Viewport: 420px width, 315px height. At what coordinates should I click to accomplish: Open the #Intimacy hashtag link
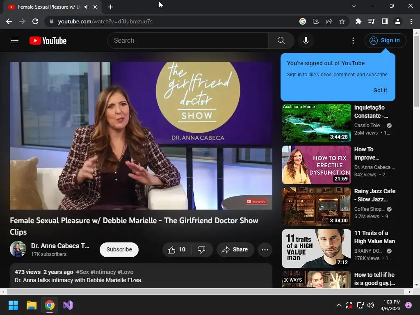pos(103,272)
